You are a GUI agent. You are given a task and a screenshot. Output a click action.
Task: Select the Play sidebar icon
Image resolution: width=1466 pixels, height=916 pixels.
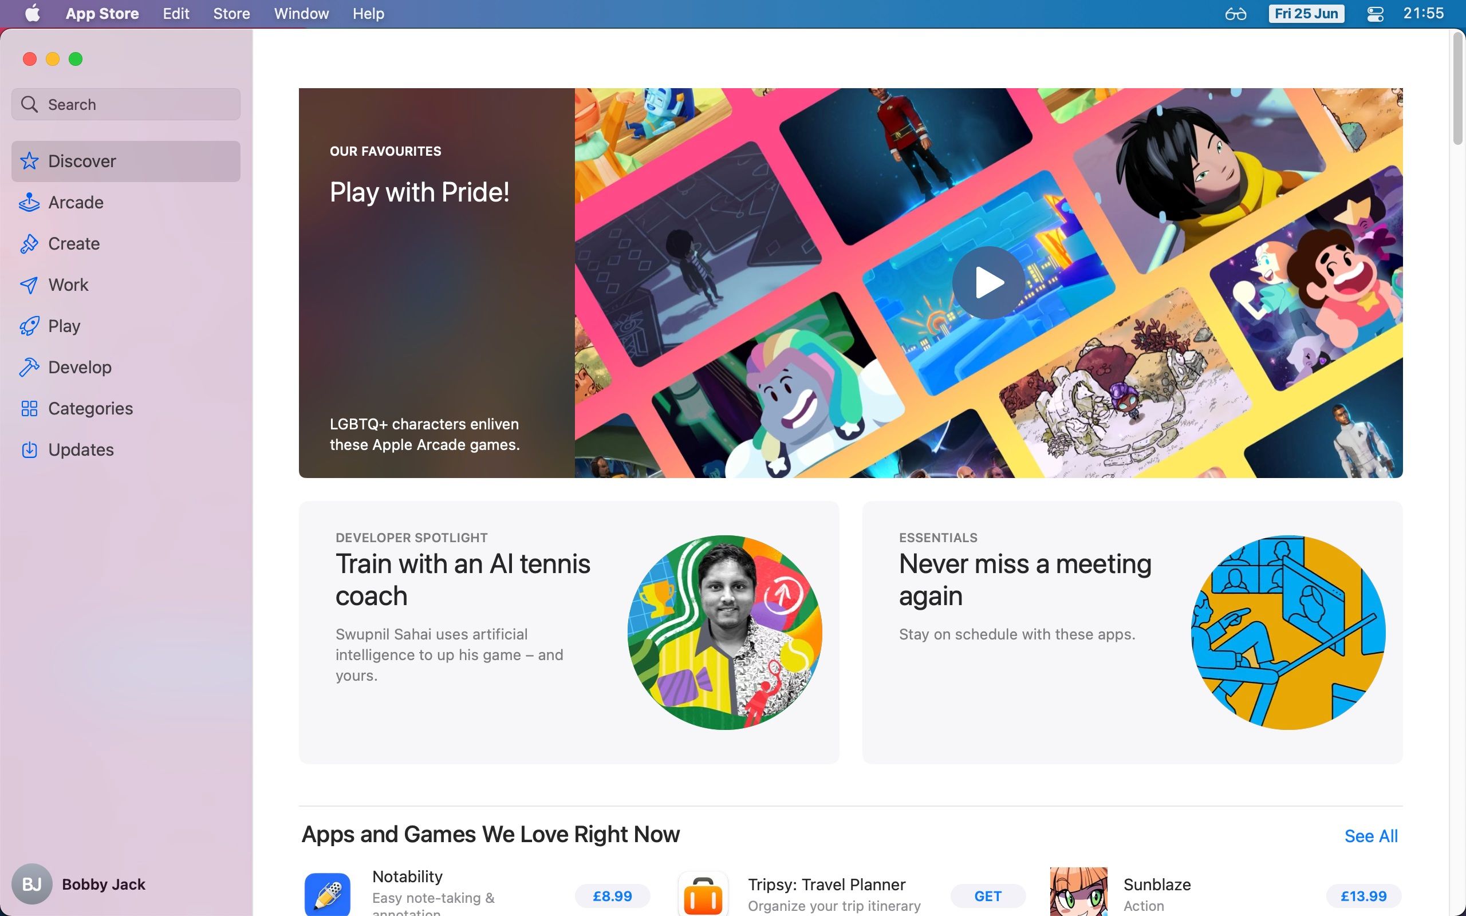click(x=30, y=325)
